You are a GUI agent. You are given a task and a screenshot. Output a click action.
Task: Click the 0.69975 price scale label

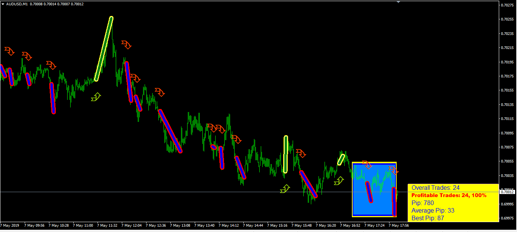[x=508, y=218]
